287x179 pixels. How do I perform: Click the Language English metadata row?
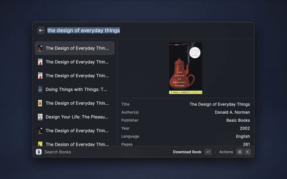coord(185,136)
